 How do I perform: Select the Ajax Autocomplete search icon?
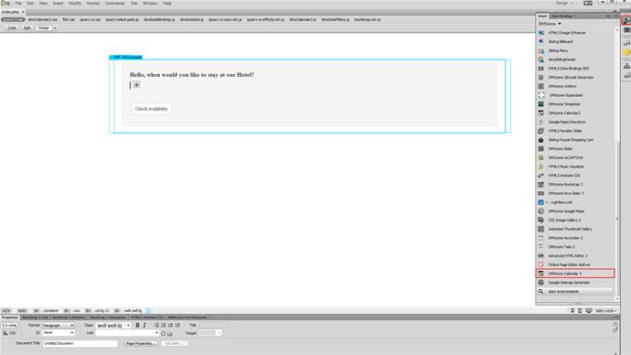[540, 291]
